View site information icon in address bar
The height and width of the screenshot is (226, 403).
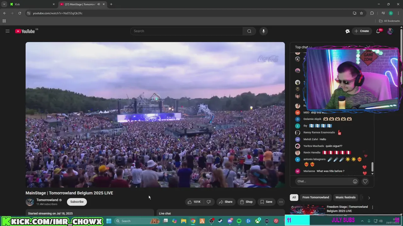click(x=29, y=13)
